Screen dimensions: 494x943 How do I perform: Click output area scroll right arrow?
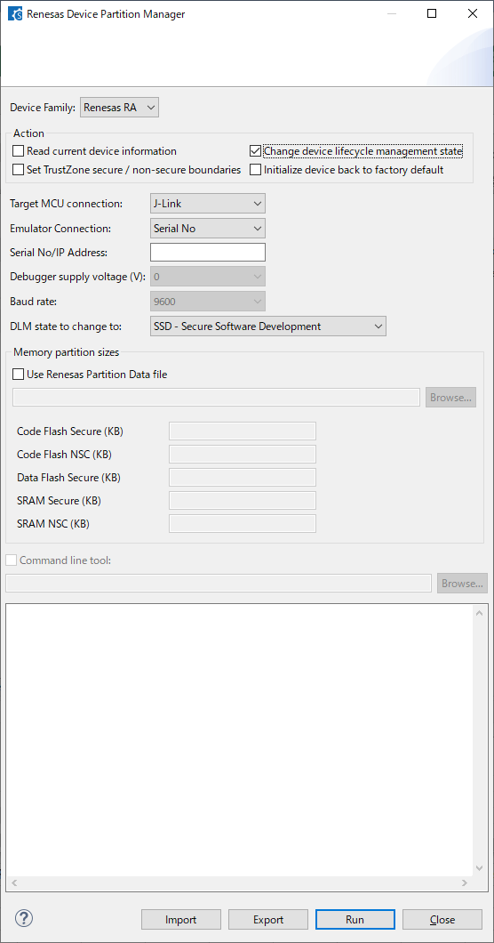[465, 883]
